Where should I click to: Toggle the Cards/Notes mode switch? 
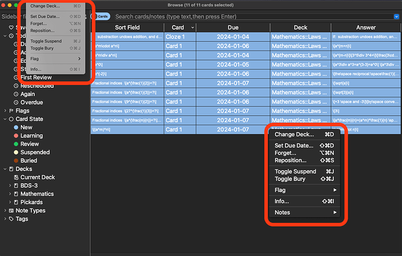[x=101, y=16]
